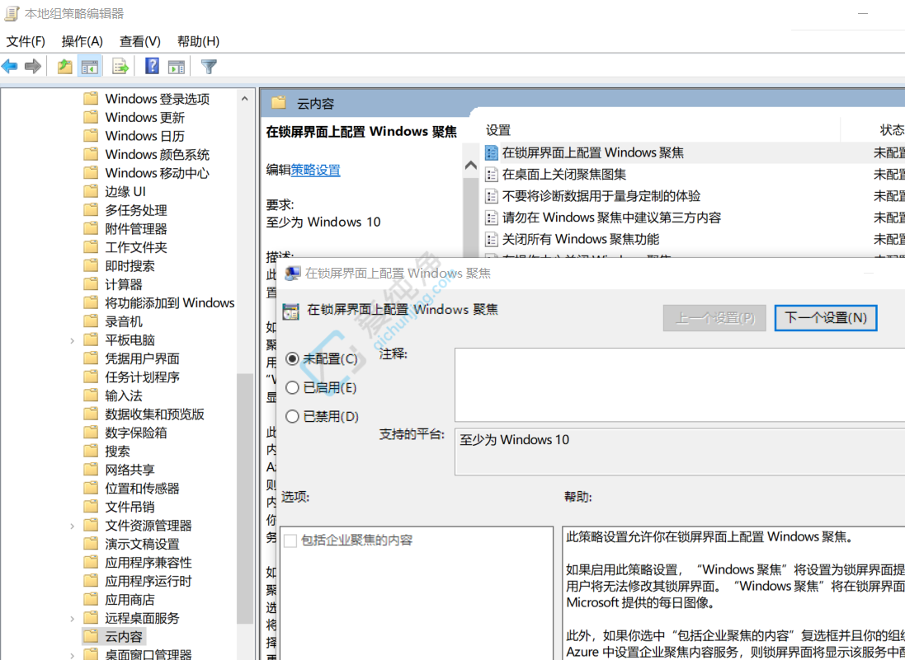Click the description pane scroll up arrow

(471, 166)
